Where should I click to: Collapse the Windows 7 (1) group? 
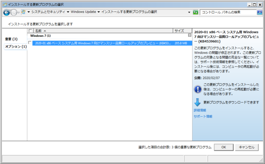[x=190, y=35]
